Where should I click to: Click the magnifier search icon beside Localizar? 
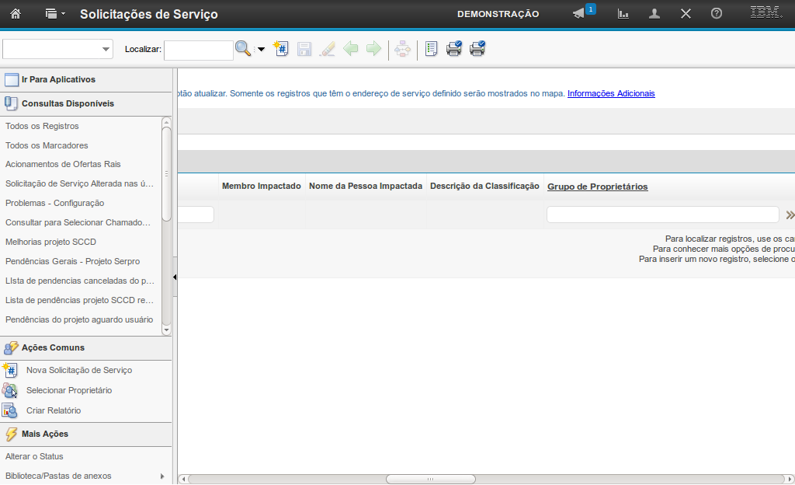243,49
